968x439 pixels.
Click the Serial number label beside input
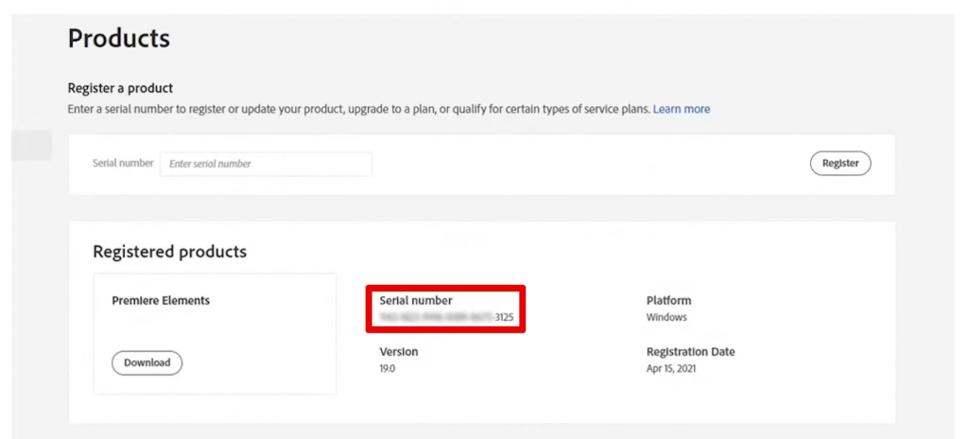click(x=123, y=164)
